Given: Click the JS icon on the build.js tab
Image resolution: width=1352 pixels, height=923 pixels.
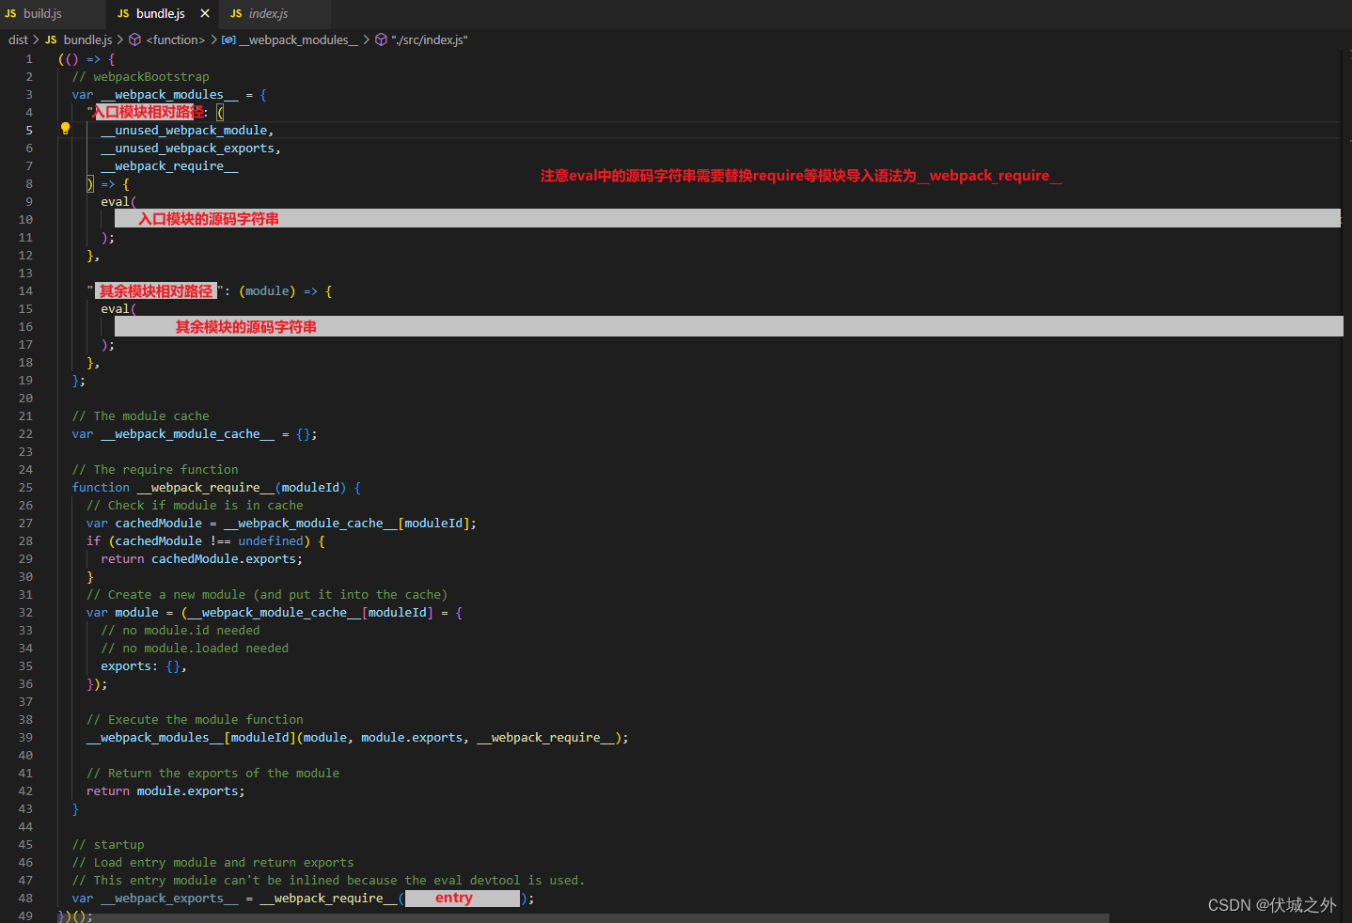Looking at the screenshot, I should click(x=10, y=13).
